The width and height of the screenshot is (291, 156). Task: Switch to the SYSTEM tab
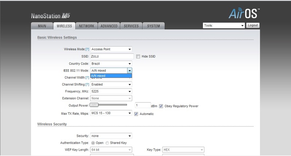(x=154, y=26)
